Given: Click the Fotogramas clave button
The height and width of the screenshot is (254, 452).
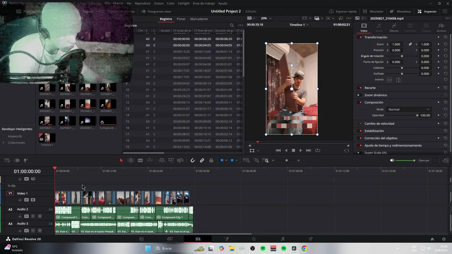Looking at the screenshot, I should click(156, 11).
